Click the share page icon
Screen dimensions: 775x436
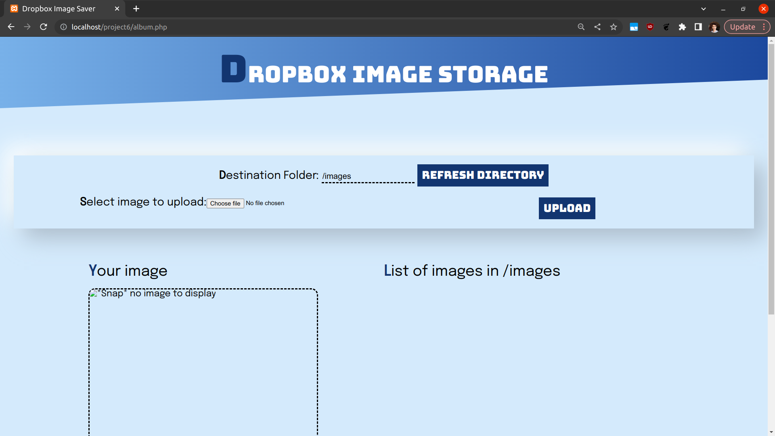597,27
